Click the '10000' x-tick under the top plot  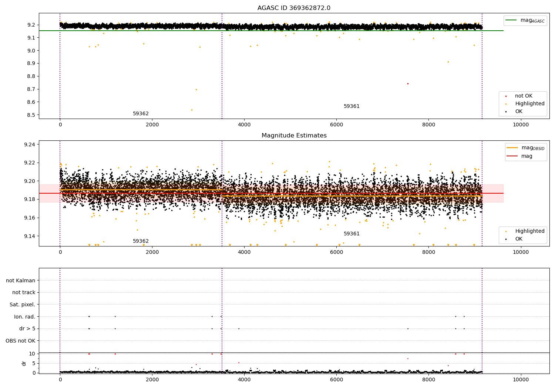tap(521, 125)
